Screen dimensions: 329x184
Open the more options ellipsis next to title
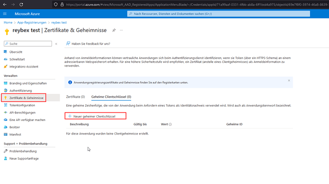click(x=121, y=30)
